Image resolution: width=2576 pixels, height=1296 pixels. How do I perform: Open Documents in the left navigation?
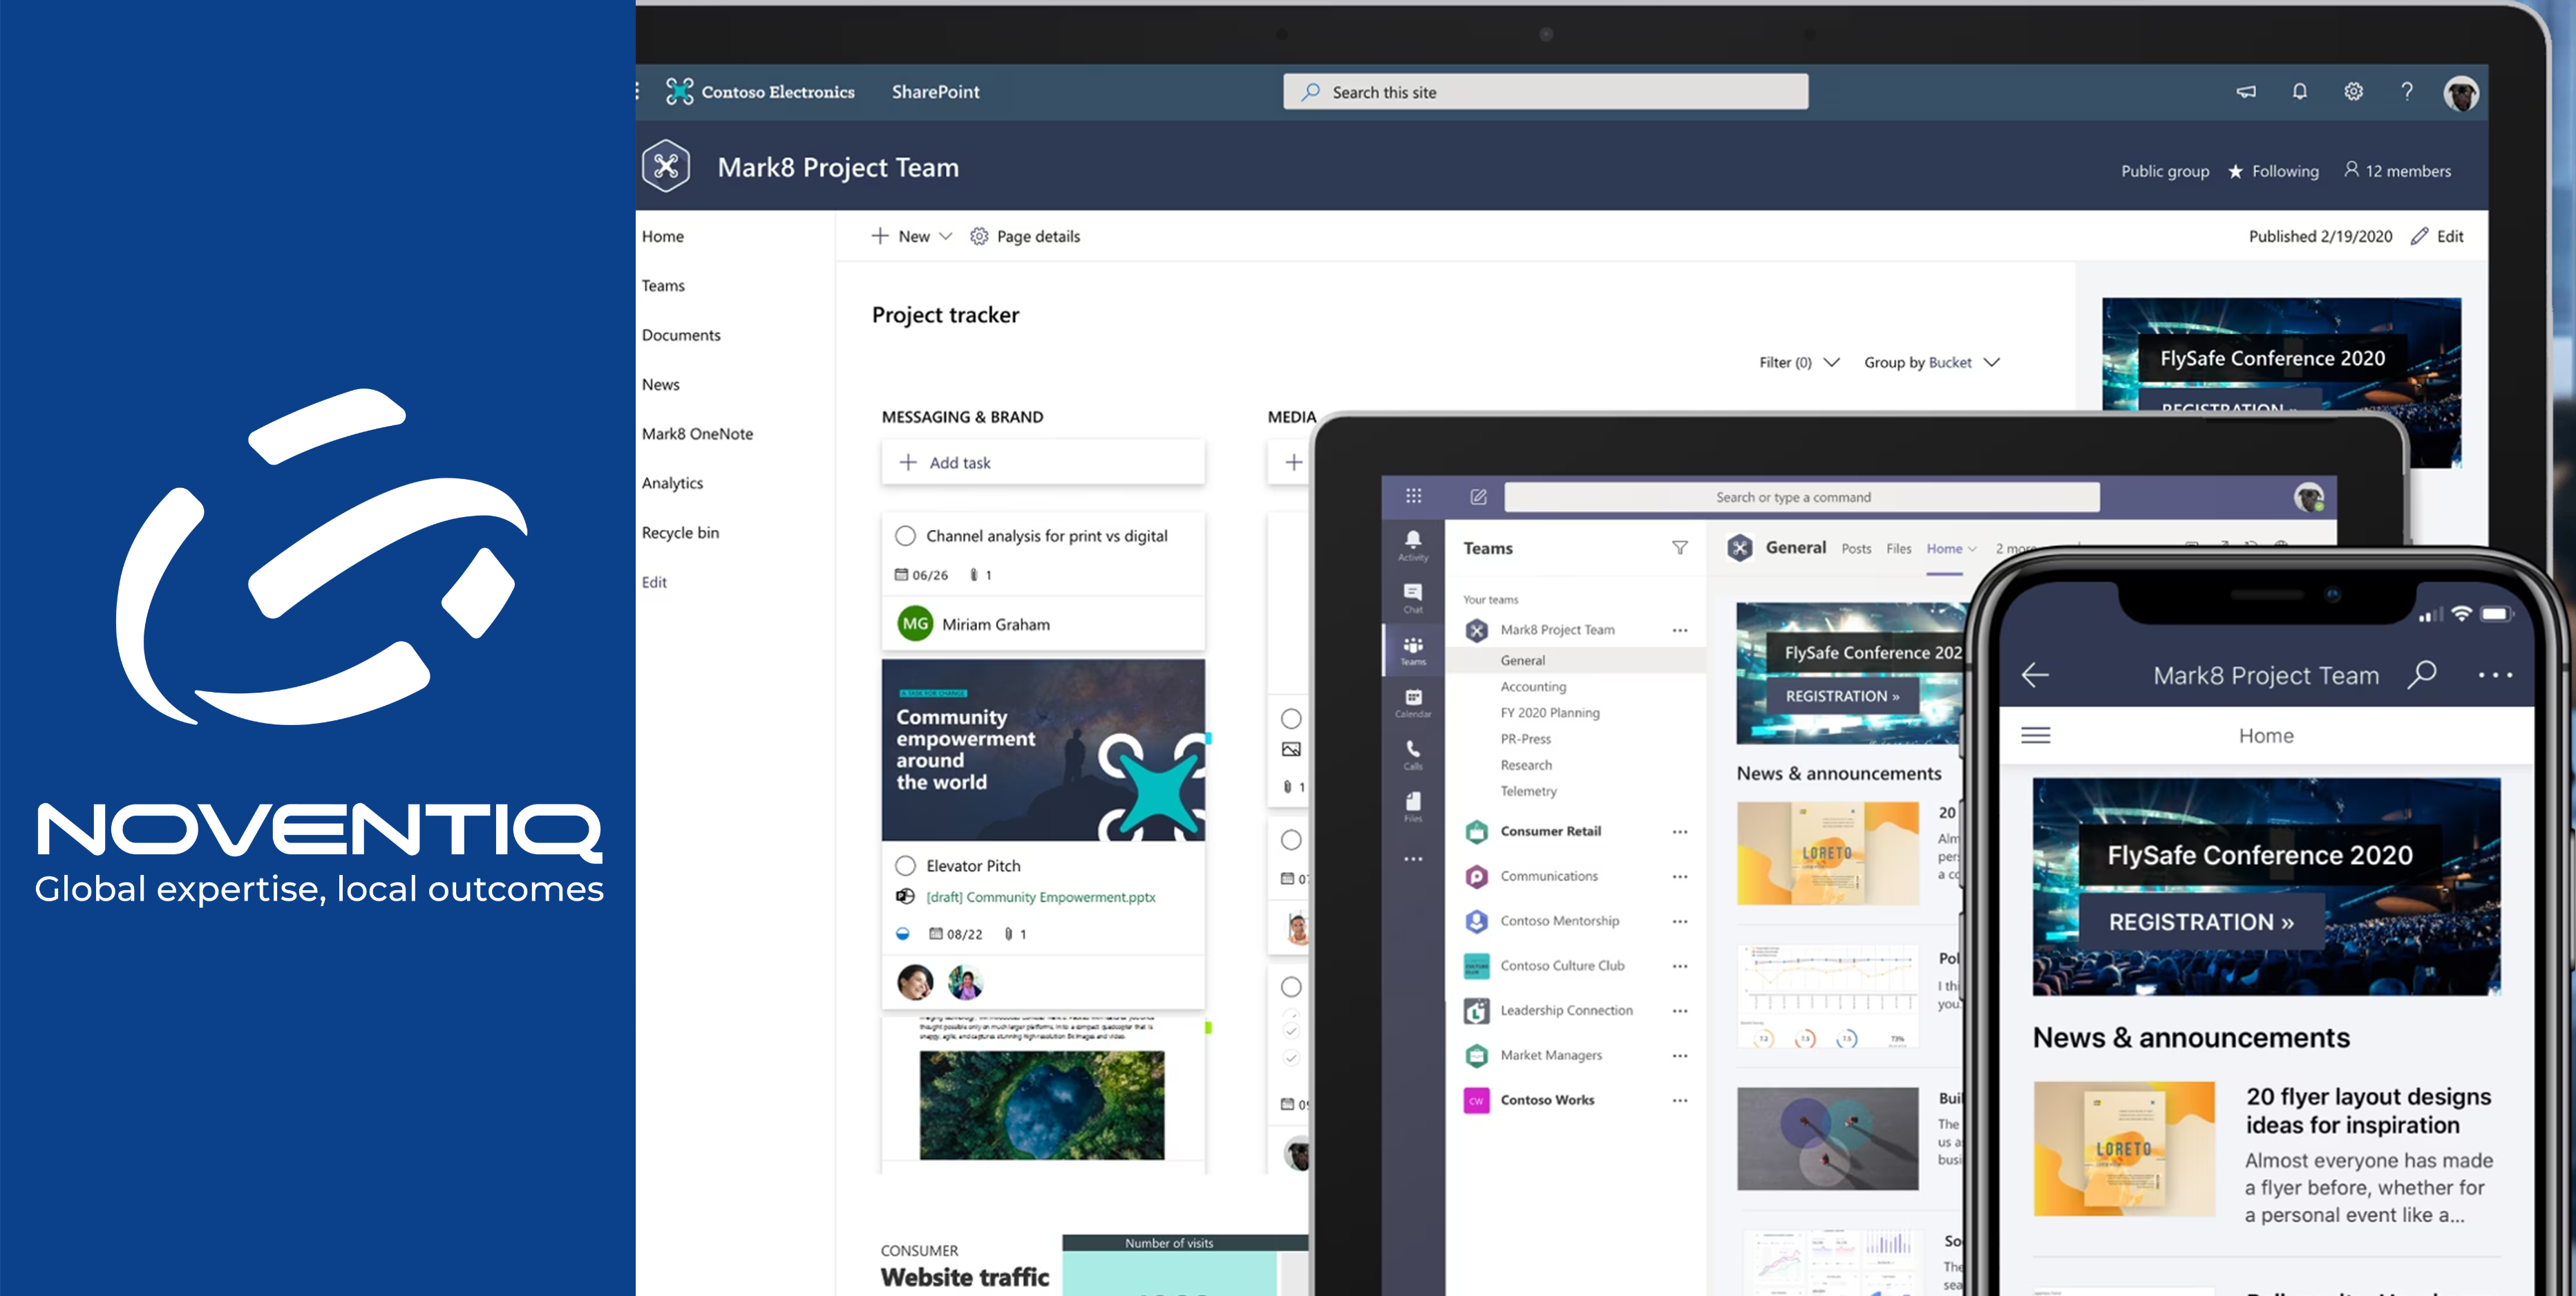point(681,335)
